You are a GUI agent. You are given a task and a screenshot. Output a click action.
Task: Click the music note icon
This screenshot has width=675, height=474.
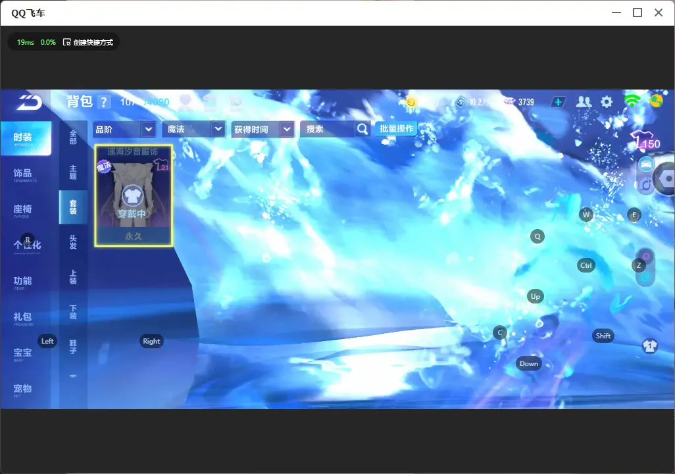(645, 186)
